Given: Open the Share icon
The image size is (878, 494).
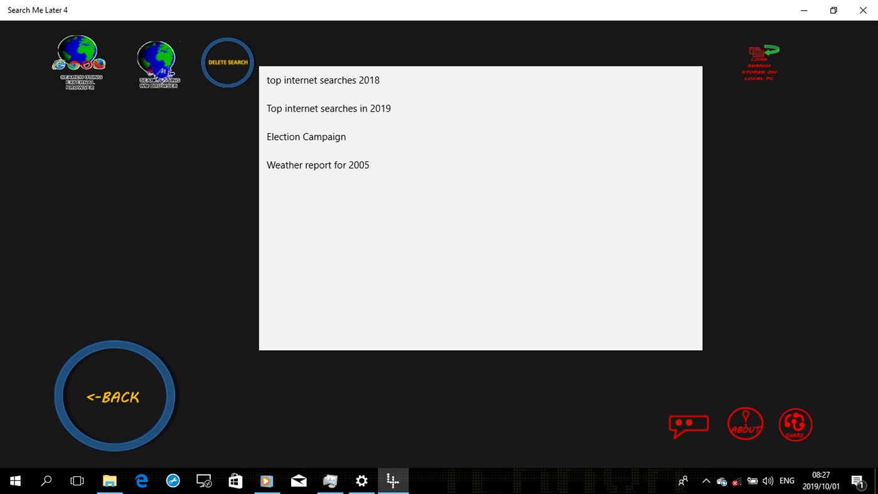Looking at the screenshot, I should pyautogui.click(x=795, y=424).
